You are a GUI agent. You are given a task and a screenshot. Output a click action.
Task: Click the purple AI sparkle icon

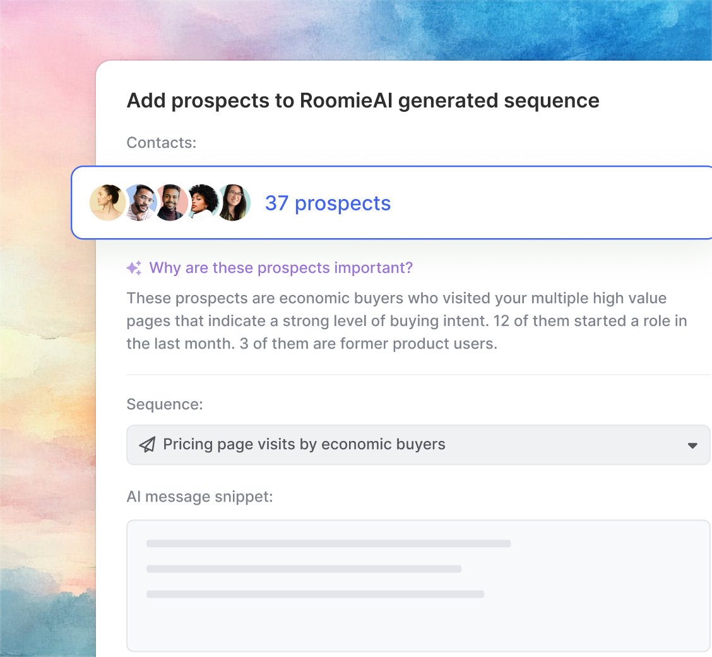tap(134, 268)
